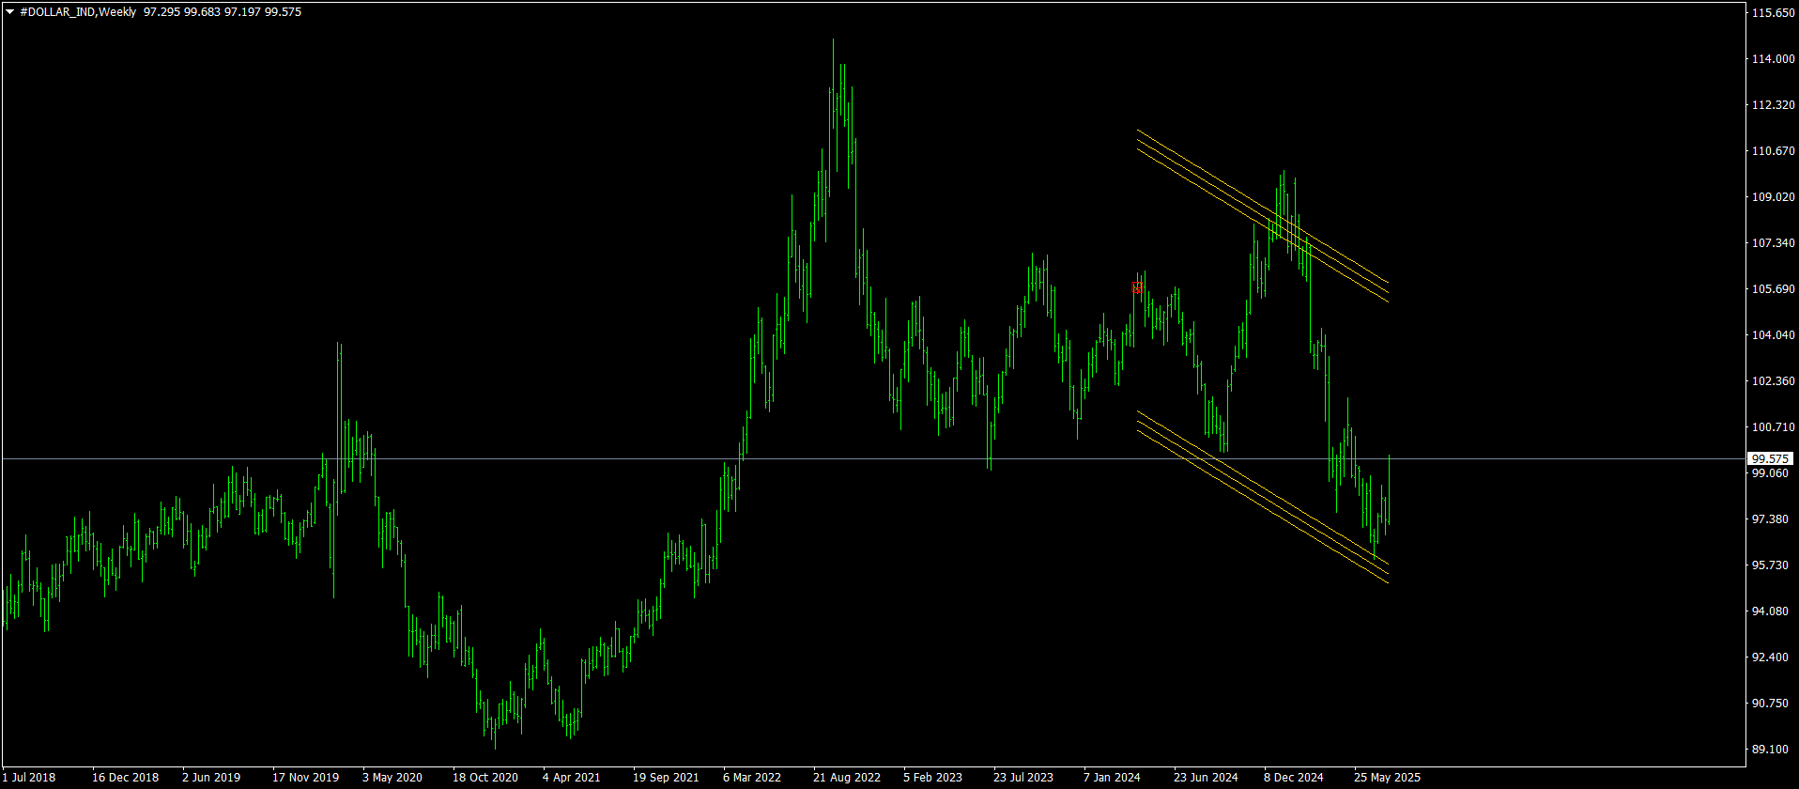Image resolution: width=1799 pixels, height=789 pixels.
Task: Click the 17 Nov 2019 date label
Action: [x=305, y=778]
